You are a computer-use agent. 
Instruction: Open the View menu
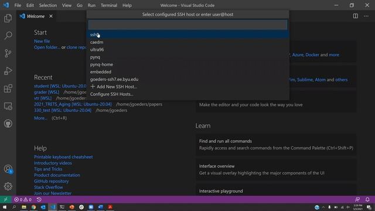pyautogui.click(x=67, y=5)
